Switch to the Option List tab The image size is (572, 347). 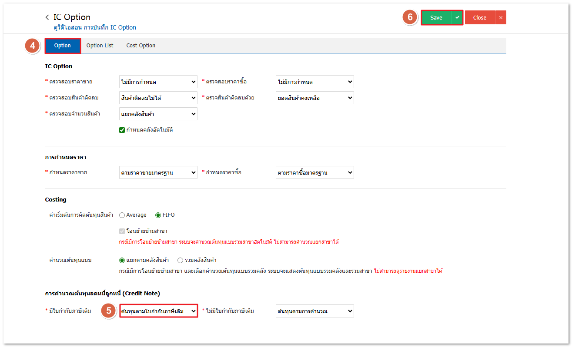100,46
